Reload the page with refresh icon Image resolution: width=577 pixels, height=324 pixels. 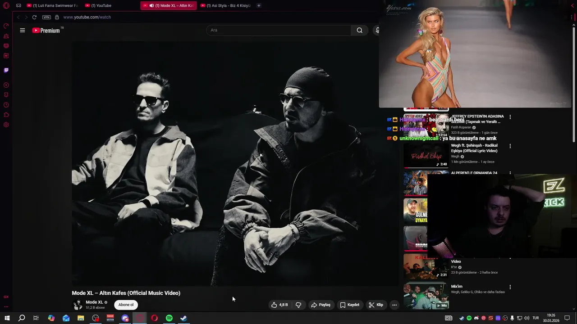coord(34,17)
